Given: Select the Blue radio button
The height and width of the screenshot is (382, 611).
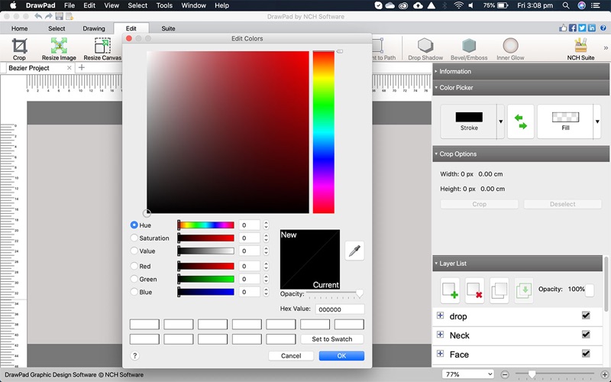Looking at the screenshot, I should click(x=134, y=292).
